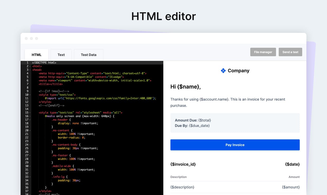Collapse the @media rule on line 16

[30, 116]
